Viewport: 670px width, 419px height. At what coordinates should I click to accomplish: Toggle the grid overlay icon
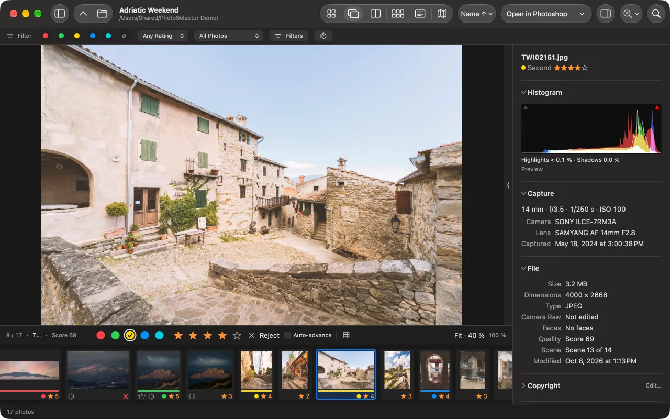point(346,335)
